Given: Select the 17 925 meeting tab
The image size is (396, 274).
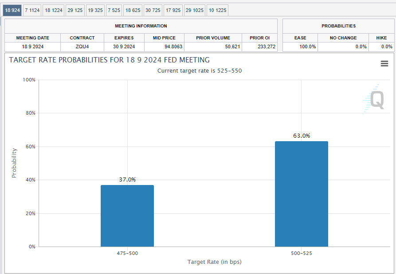Looking at the screenshot, I should tap(173, 10).
